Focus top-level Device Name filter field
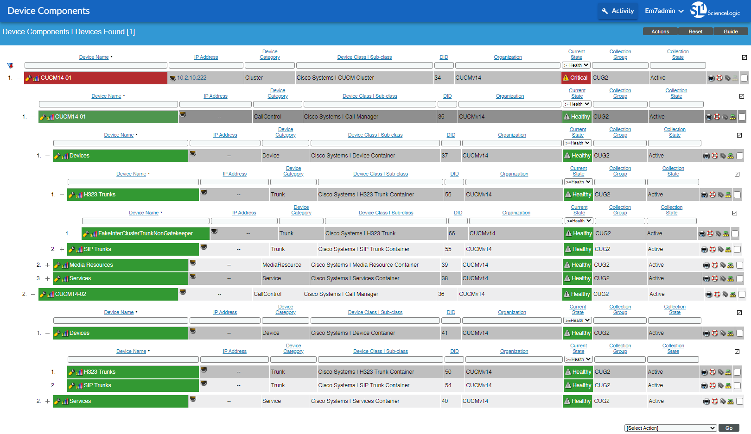 pyautogui.click(x=96, y=65)
